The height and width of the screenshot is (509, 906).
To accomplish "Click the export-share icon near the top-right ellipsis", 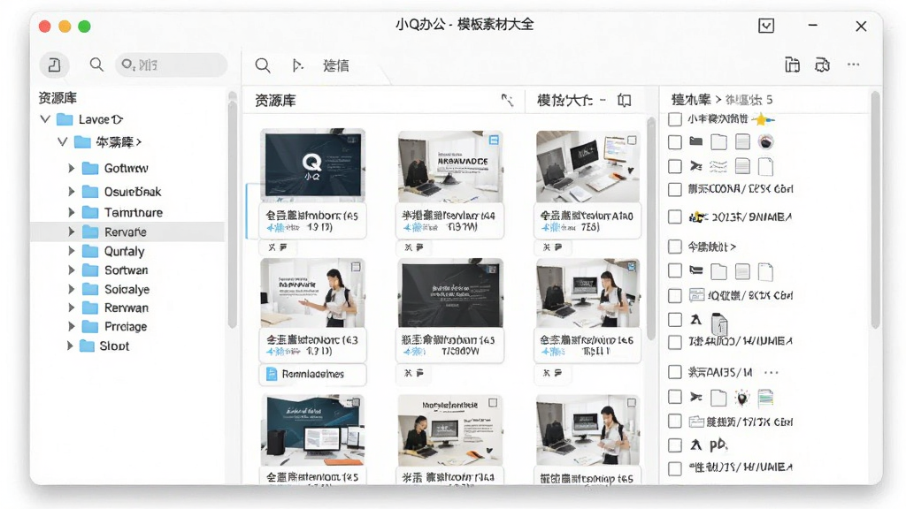I will (822, 65).
